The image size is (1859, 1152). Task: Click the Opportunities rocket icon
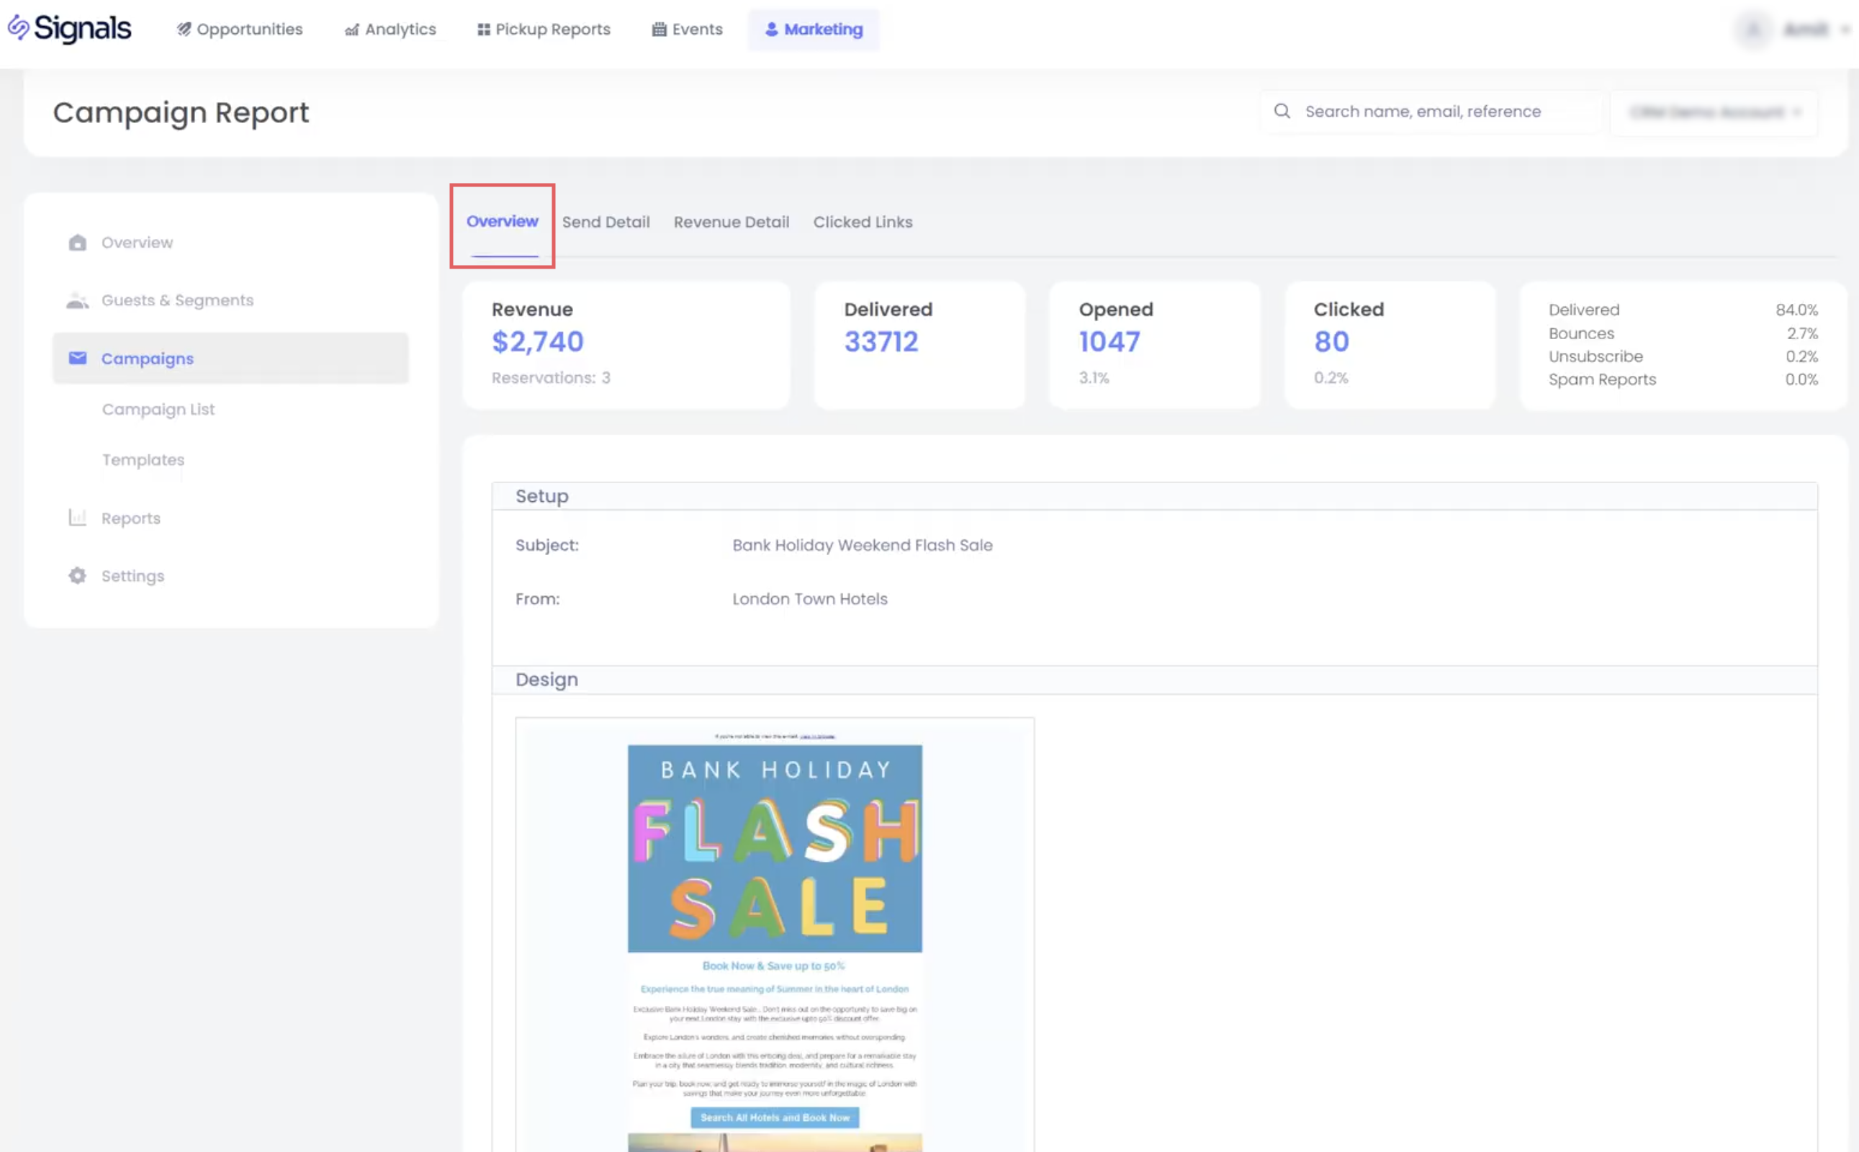coord(184,30)
